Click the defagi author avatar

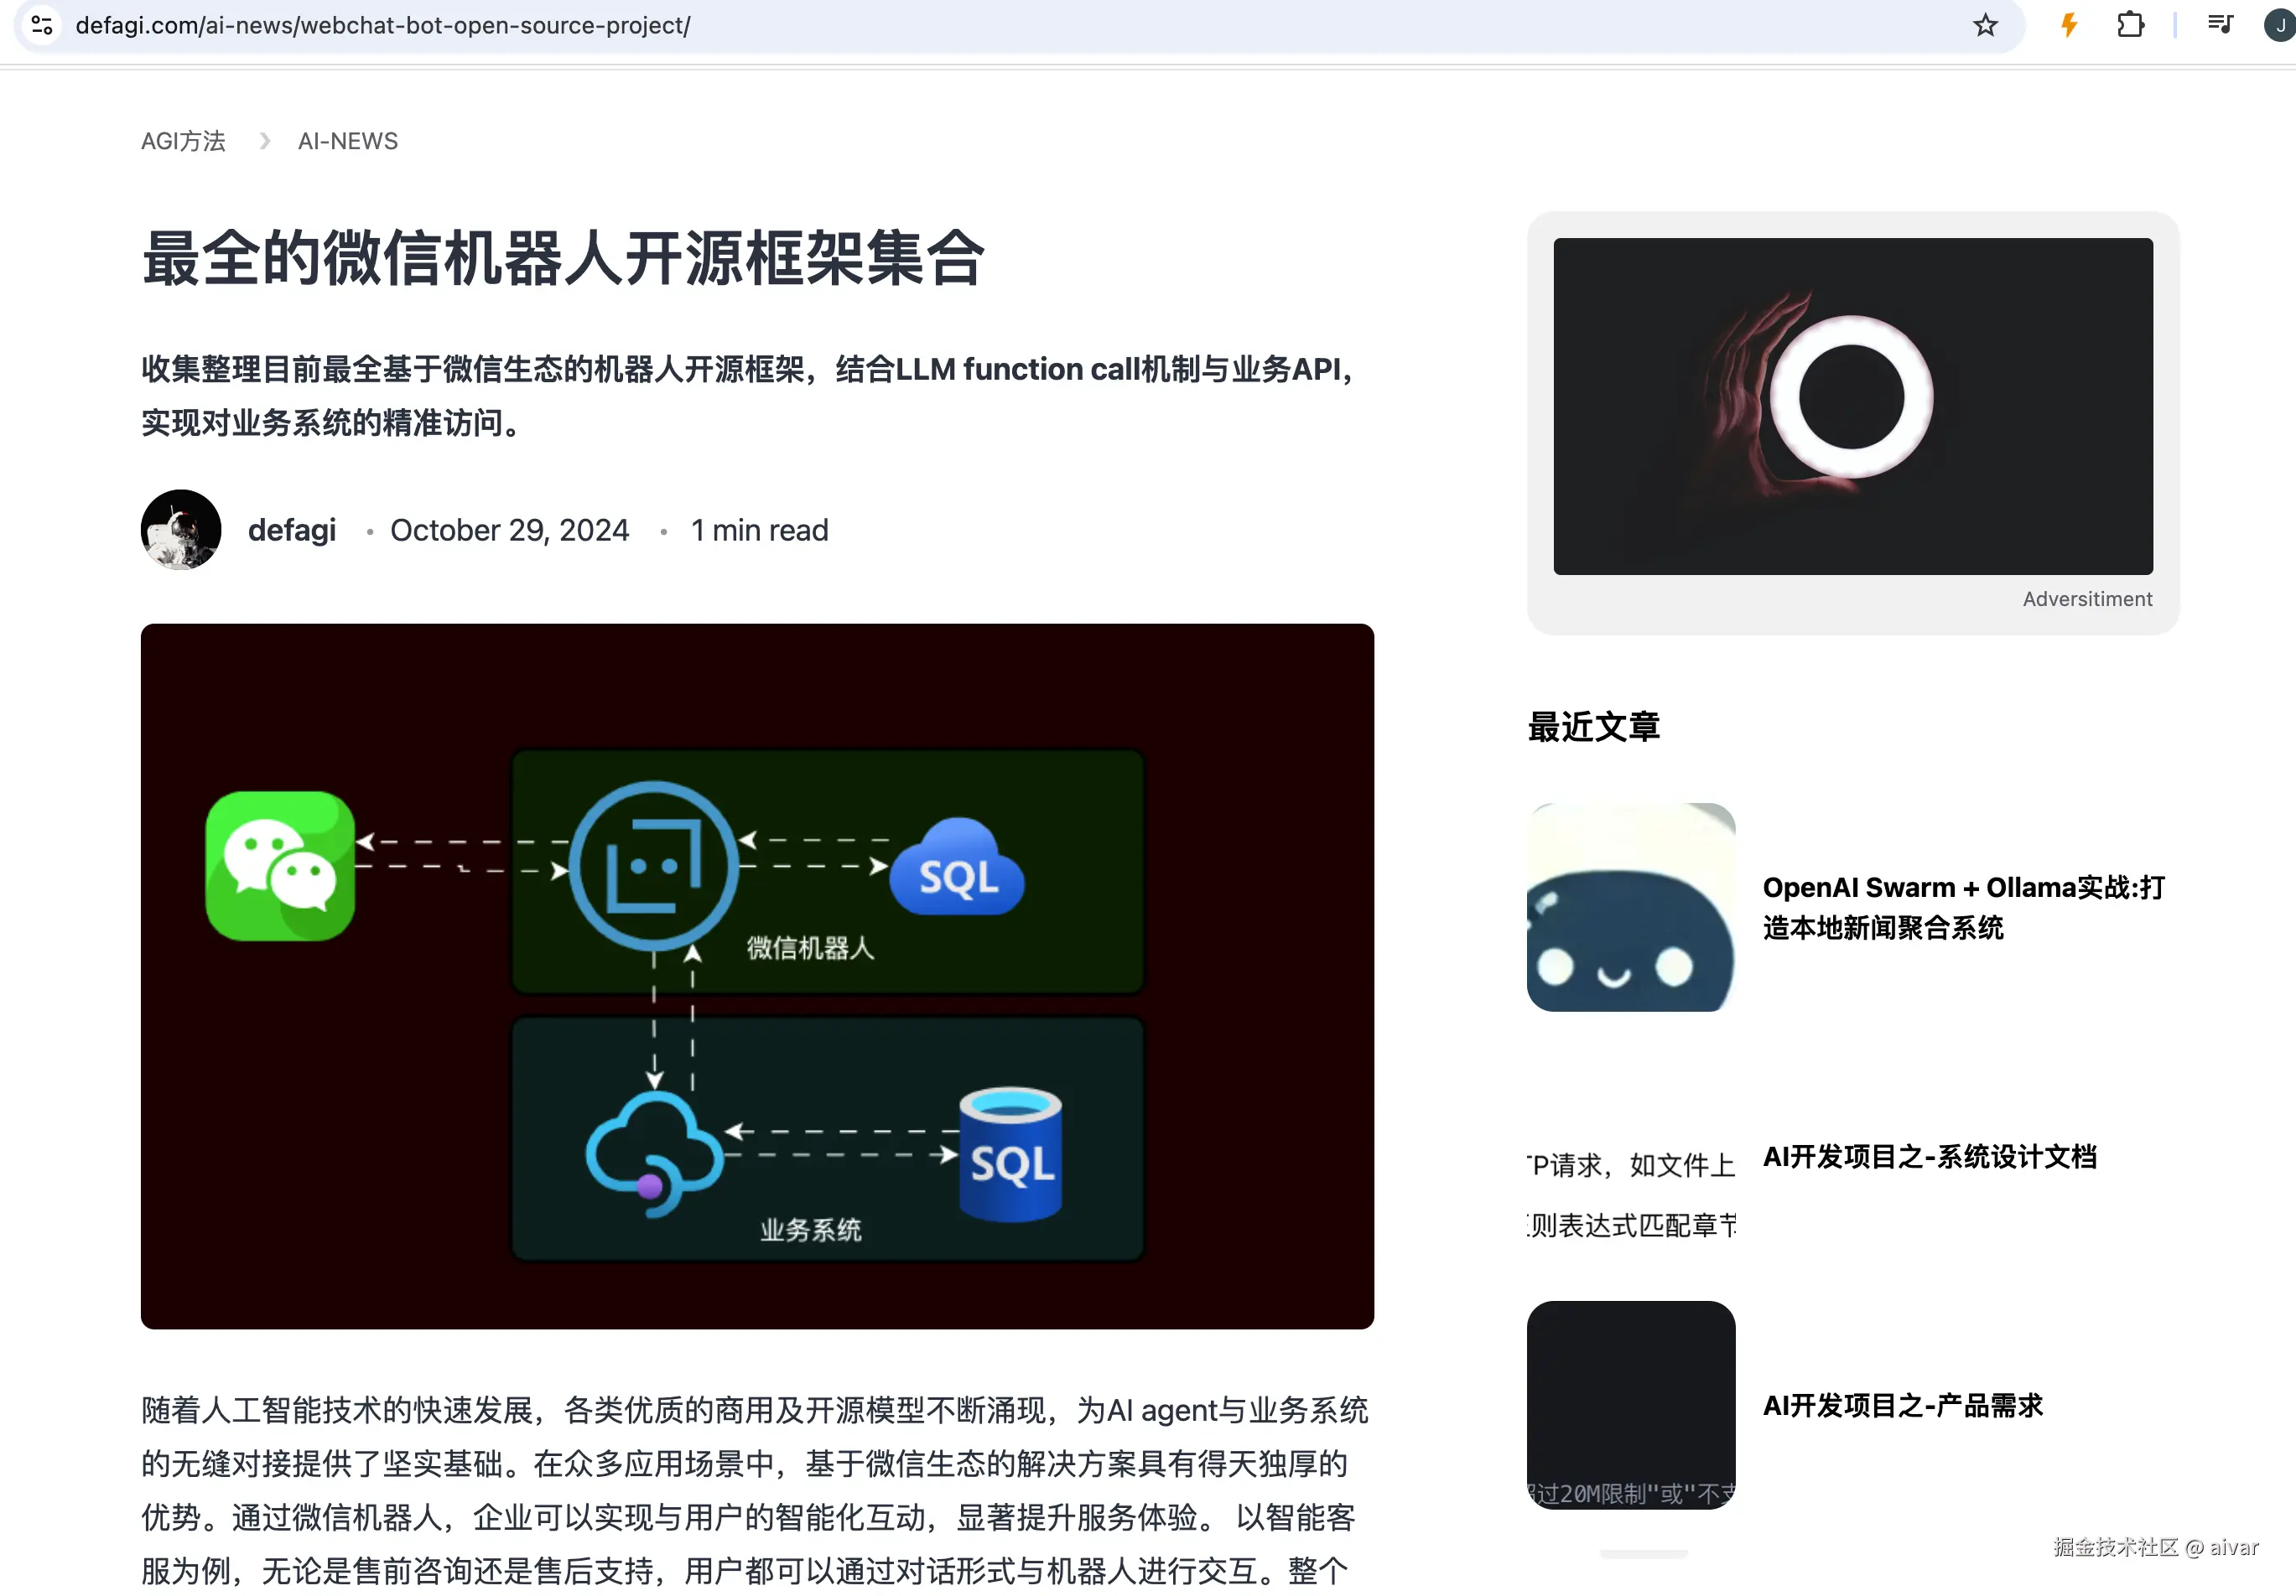181,530
